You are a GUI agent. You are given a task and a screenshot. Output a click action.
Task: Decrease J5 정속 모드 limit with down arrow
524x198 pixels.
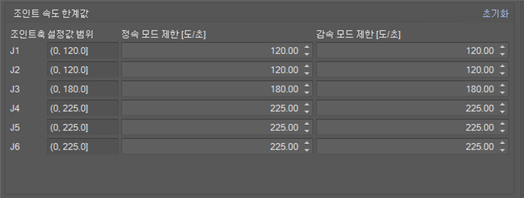pos(306,131)
